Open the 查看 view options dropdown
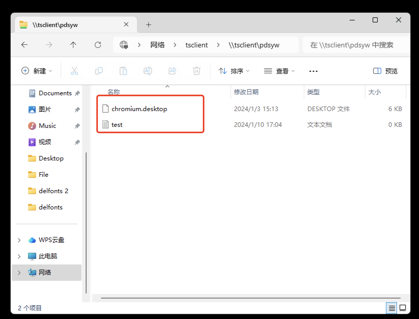The image size is (419, 319). coord(279,71)
